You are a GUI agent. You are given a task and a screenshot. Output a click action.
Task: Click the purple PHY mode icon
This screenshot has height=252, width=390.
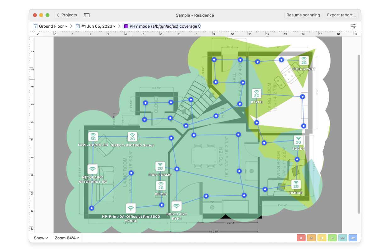coord(126,26)
